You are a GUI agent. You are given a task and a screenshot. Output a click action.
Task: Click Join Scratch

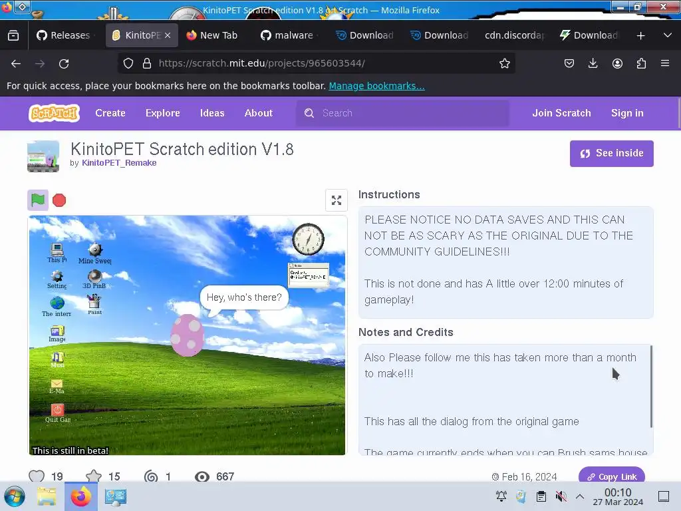coord(561,113)
